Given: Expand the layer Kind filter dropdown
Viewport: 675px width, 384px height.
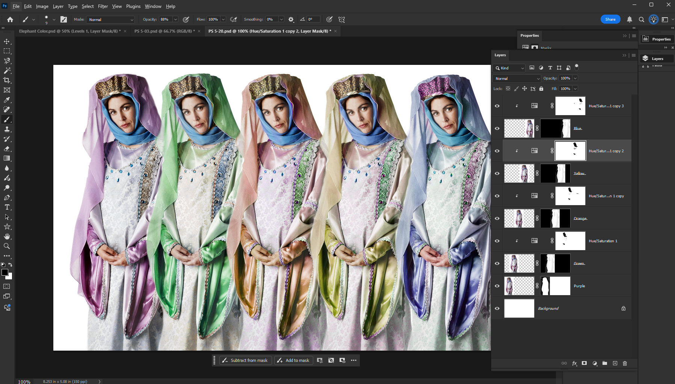Looking at the screenshot, I should tap(509, 68).
